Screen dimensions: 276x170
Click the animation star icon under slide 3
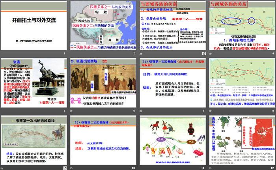click(141, 54)
